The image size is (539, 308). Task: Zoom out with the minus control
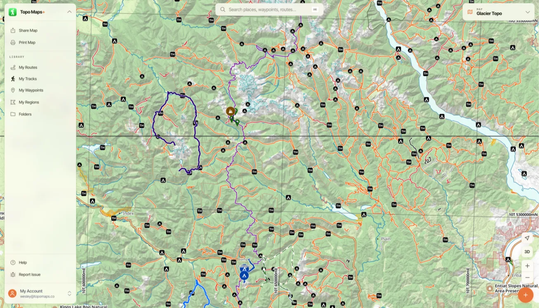pos(527,277)
